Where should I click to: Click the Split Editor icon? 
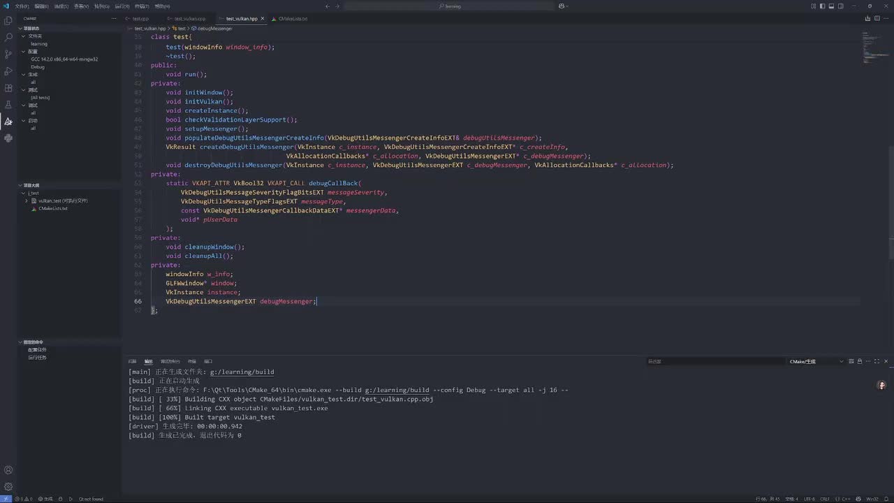[x=877, y=19]
